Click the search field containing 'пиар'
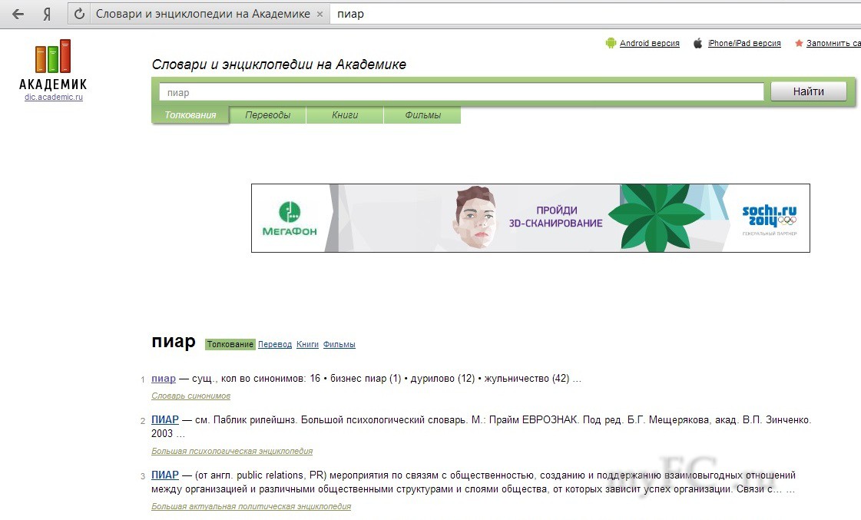This screenshot has width=861, height=520. tap(461, 92)
